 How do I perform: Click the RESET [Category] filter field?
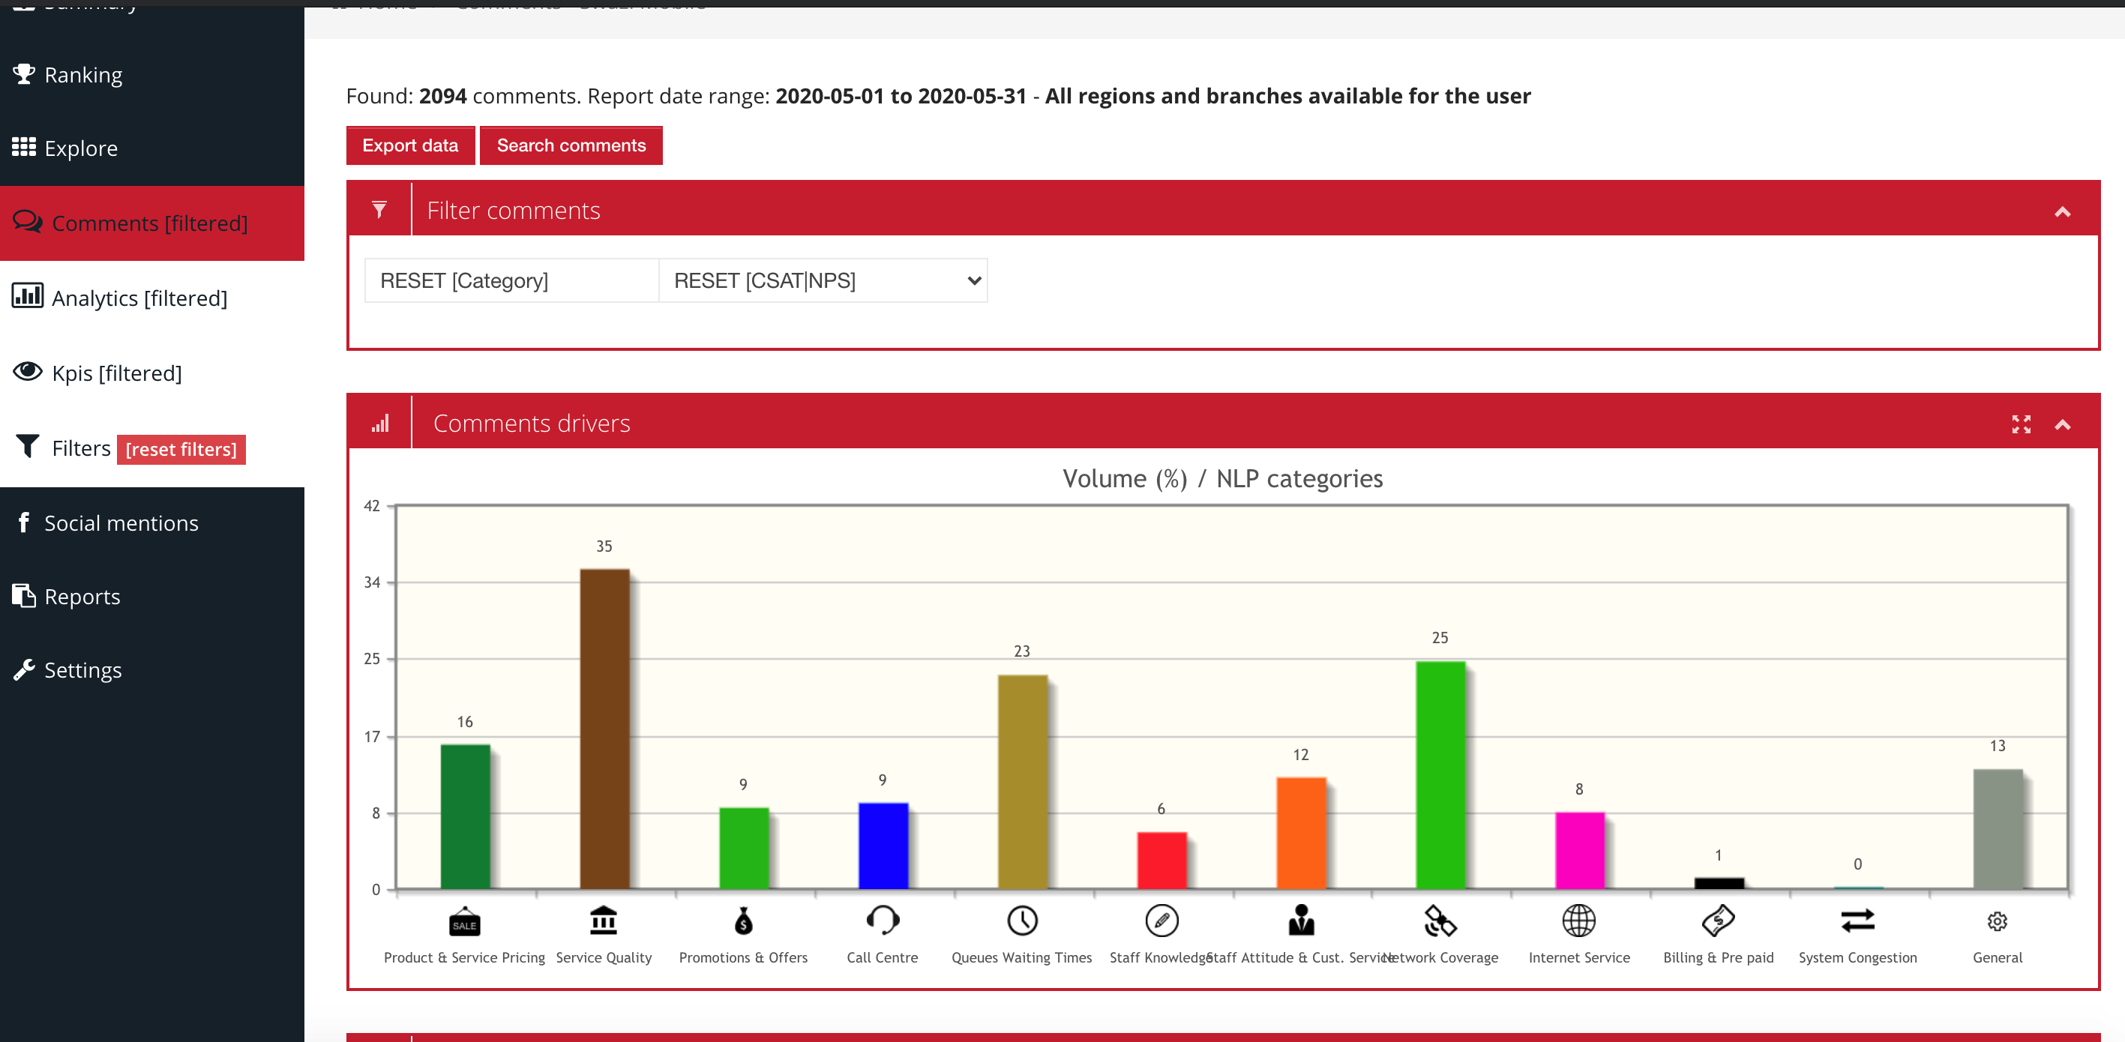click(511, 280)
